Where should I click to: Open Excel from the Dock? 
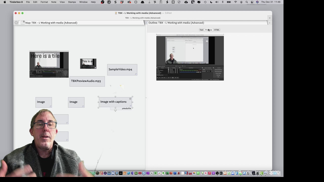pos(167,173)
